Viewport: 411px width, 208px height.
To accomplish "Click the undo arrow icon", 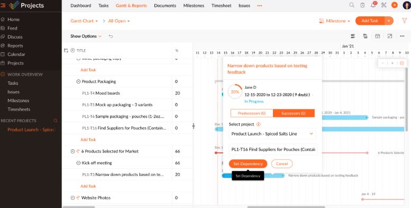I will click(x=111, y=36).
